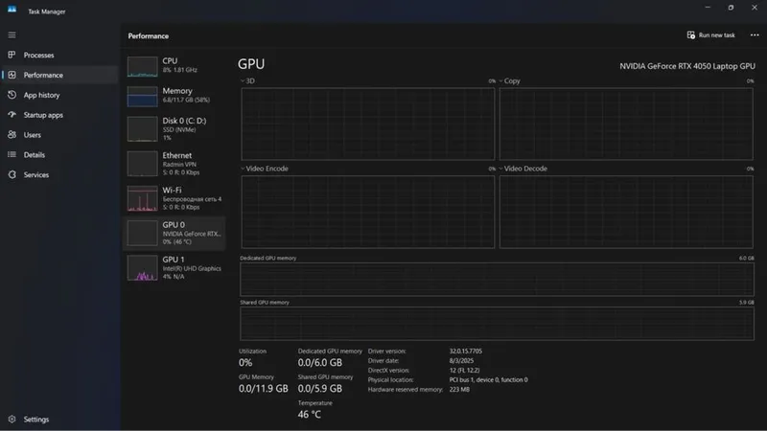Select the Memory usage thumbnail graph
The width and height of the screenshot is (767, 431).
tap(142, 97)
